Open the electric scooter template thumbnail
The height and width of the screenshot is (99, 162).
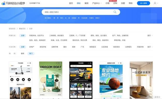tap(20, 80)
